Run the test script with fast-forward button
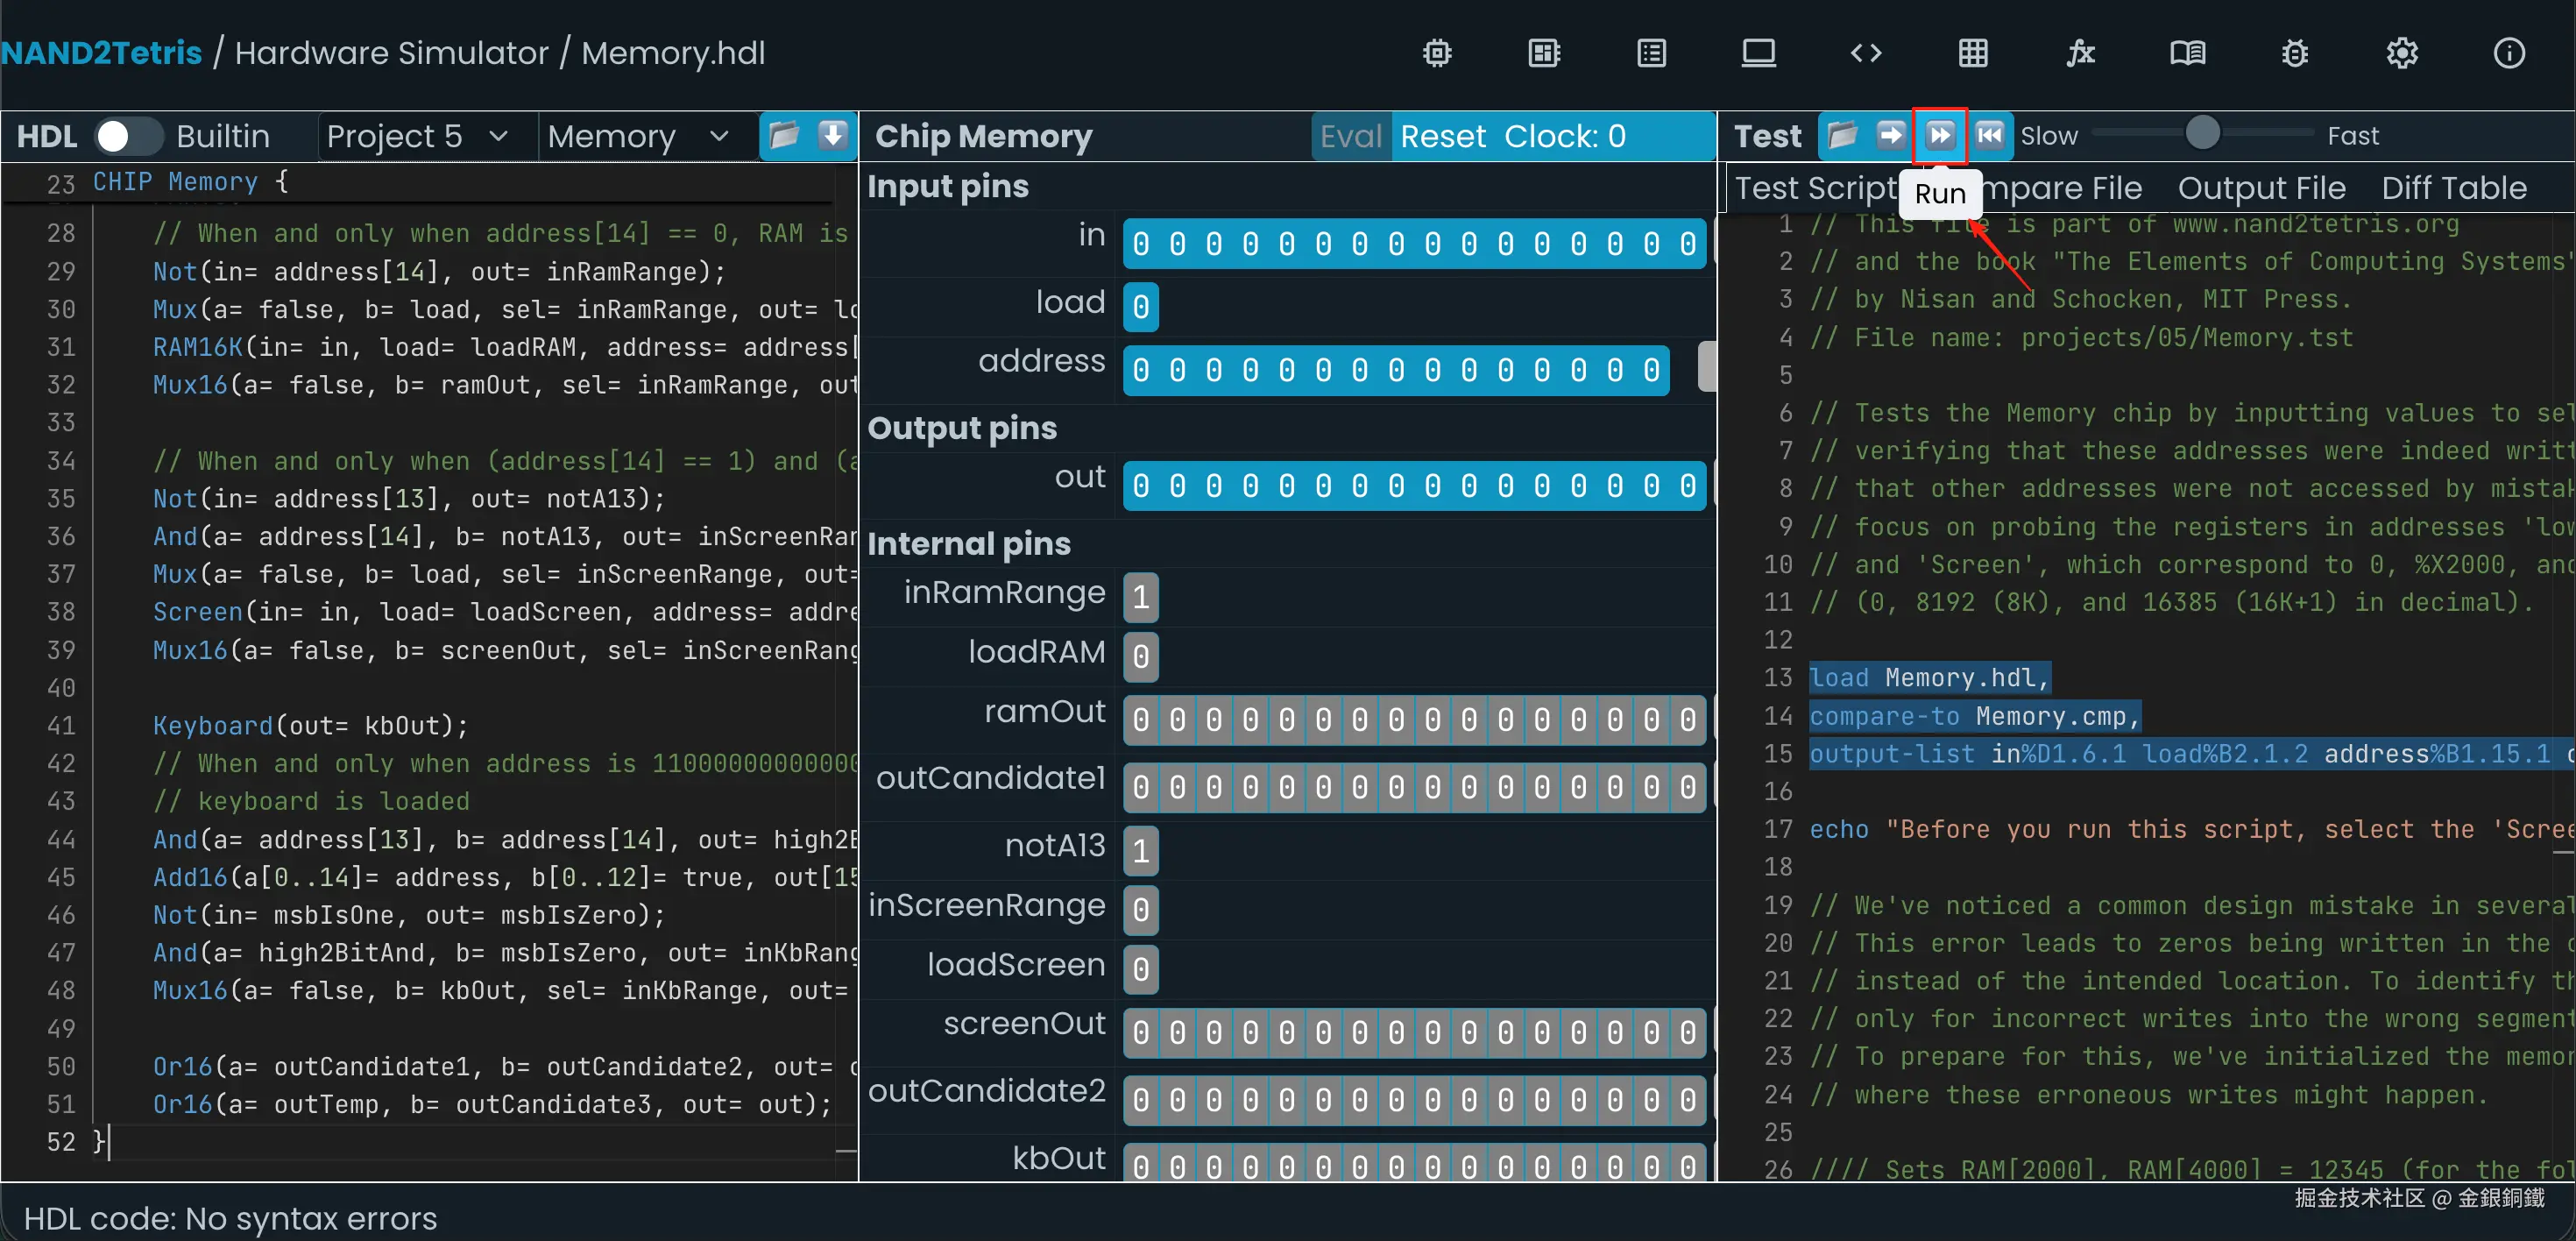 (x=1939, y=135)
